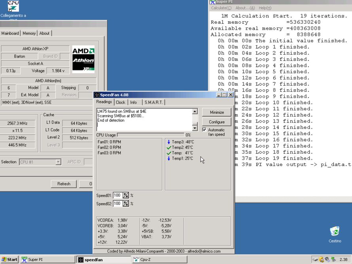352x264 pixels.
Task: Click the system clock showing 2.38
Action: pyautogui.click(x=343, y=260)
